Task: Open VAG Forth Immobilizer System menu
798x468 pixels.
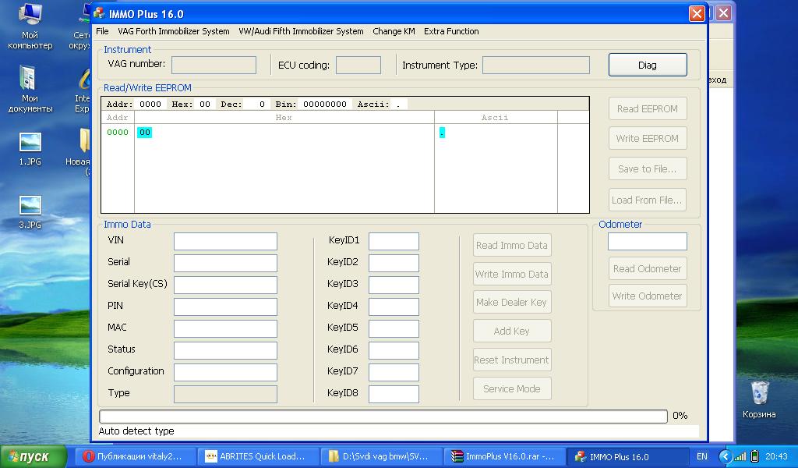Action: coord(173,31)
